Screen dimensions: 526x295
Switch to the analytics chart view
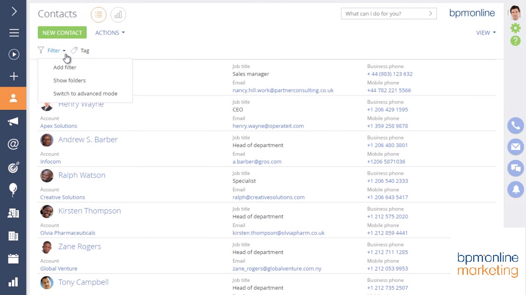[118, 15]
